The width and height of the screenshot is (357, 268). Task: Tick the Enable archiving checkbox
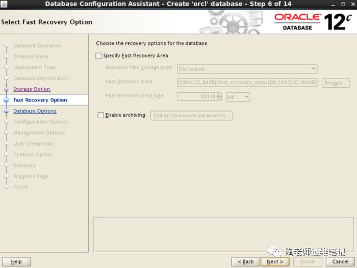coord(100,115)
